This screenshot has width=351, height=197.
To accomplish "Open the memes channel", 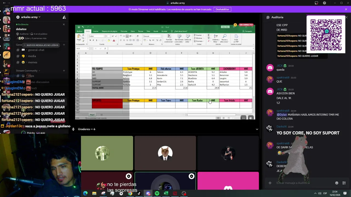I will tap(33, 62).
